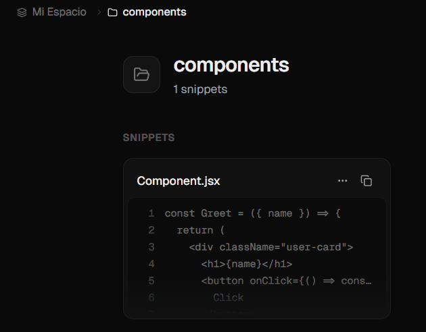The height and width of the screenshot is (332, 426).
Task: Click the components folder heading
Action: pyautogui.click(x=231, y=65)
